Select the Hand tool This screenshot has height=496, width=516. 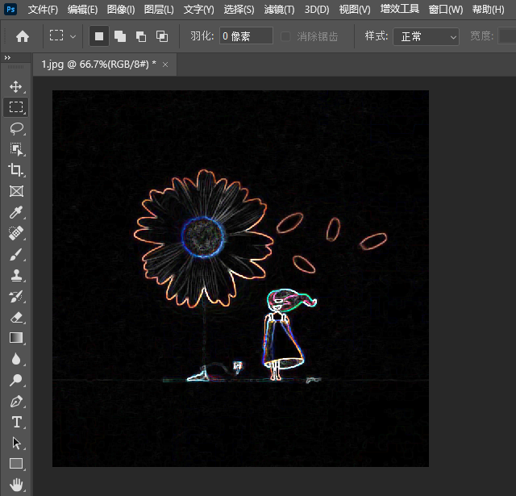click(x=16, y=485)
